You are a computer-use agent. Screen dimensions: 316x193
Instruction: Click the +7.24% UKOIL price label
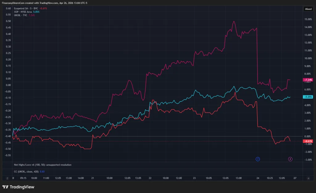tap(308, 80)
